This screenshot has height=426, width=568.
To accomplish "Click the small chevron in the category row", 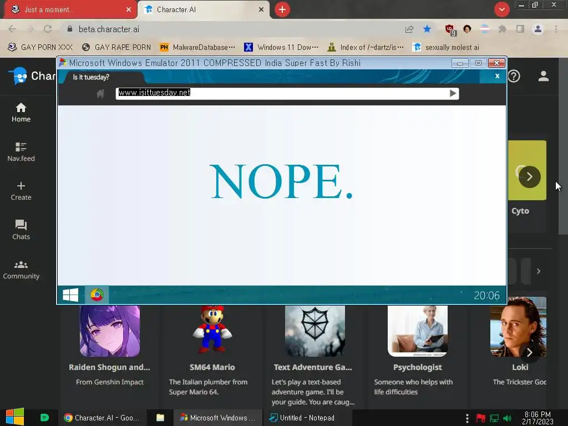I will tap(539, 271).
